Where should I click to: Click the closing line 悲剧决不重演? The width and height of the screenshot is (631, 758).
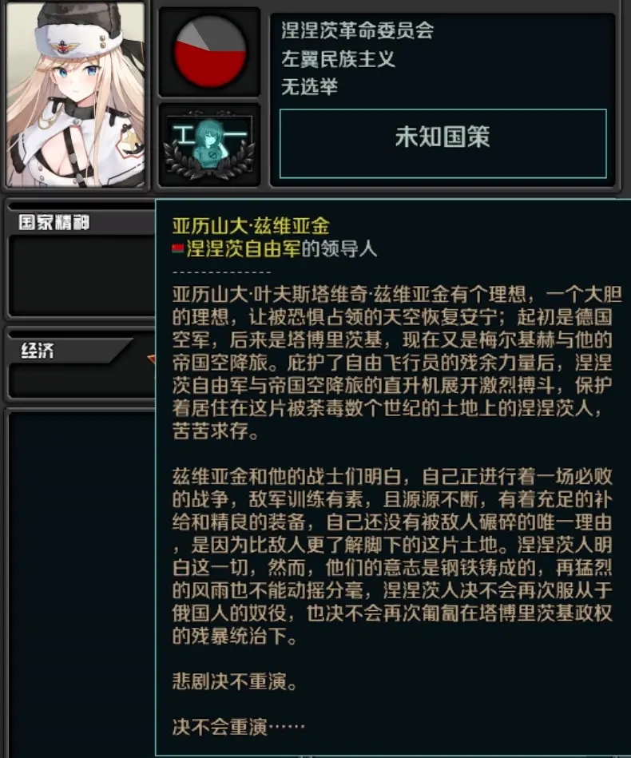tap(235, 681)
